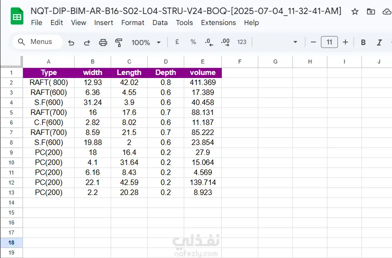This screenshot has height=258, width=392.
Task: Decrease font size with minus button
Action: (313, 42)
